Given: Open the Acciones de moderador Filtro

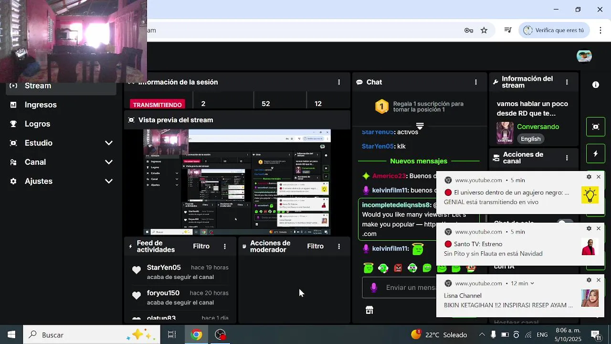Looking at the screenshot, I should [x=316, y=246].
